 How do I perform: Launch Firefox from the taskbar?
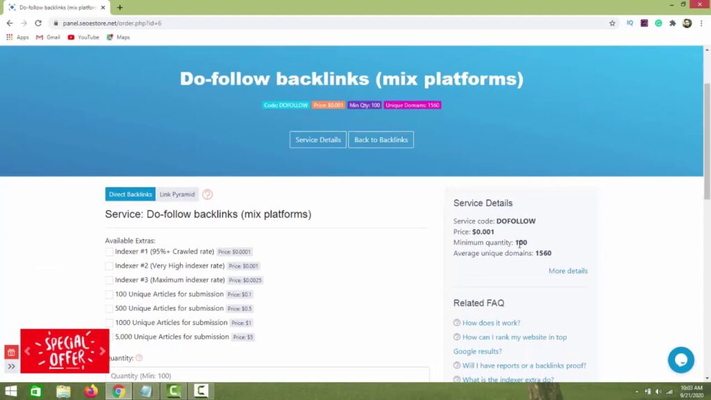point(91,391)
